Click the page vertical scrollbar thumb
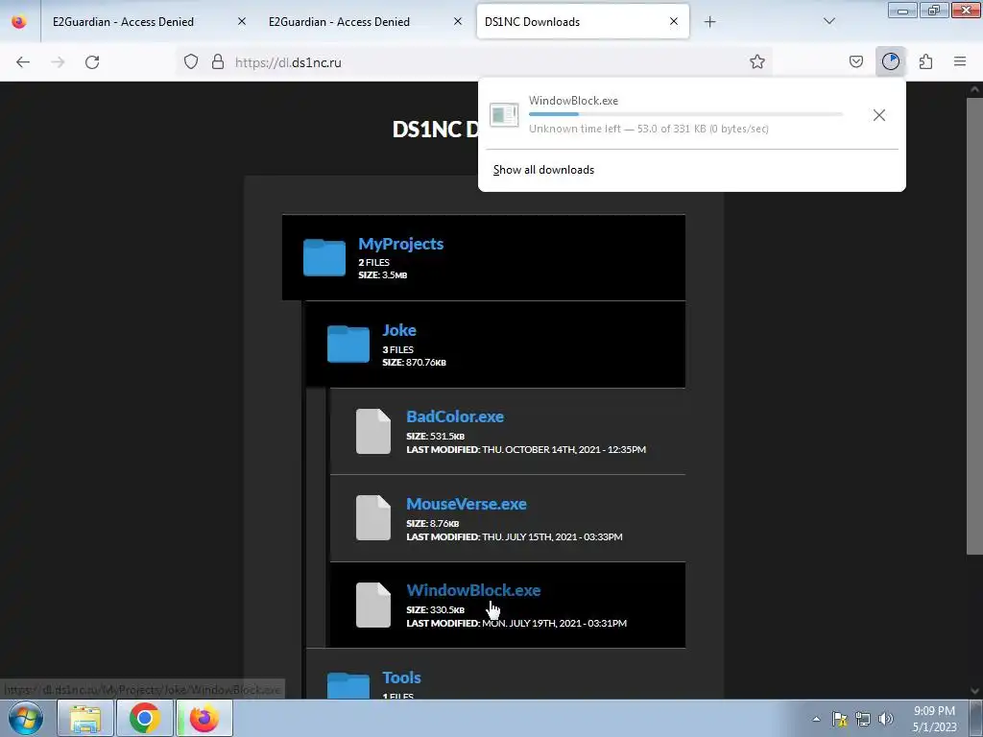The image size is (983, 737). click(x=974, y=326)
